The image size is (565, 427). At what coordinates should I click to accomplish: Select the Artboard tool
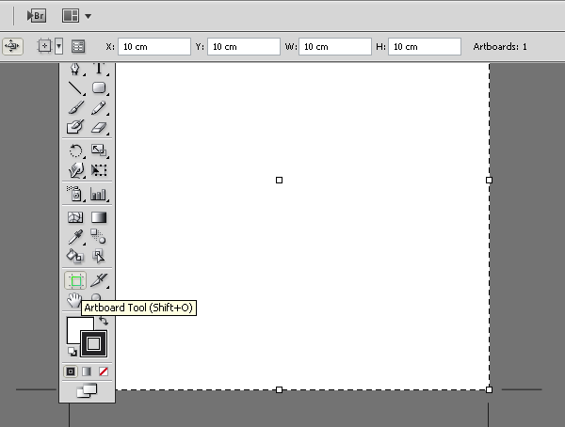75,280
